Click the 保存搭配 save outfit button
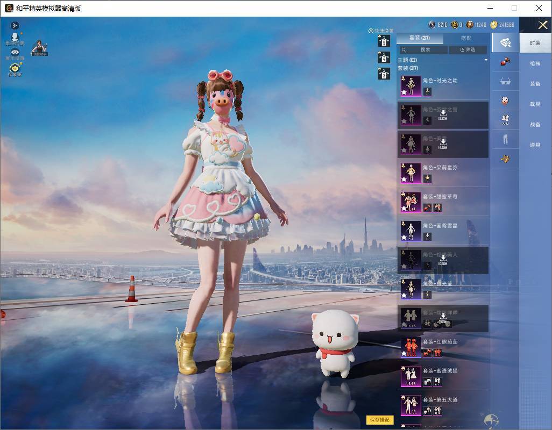This screenshot has height=430, width=552. (x=380, y=419)
